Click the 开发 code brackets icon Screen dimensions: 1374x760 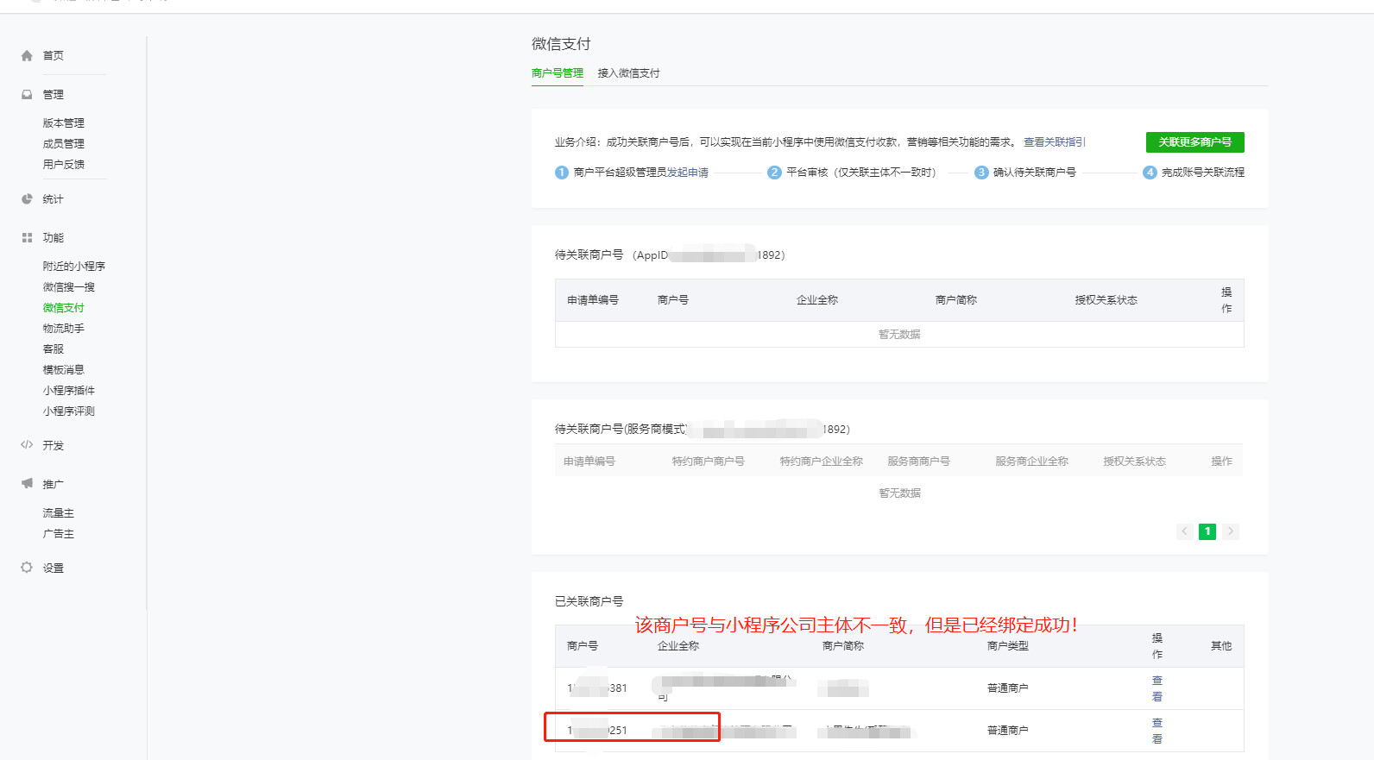point(27,445)
